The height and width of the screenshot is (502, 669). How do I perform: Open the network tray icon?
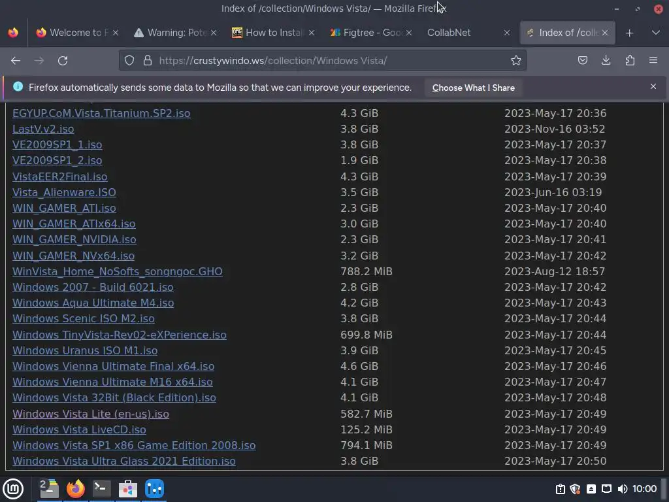606,489
